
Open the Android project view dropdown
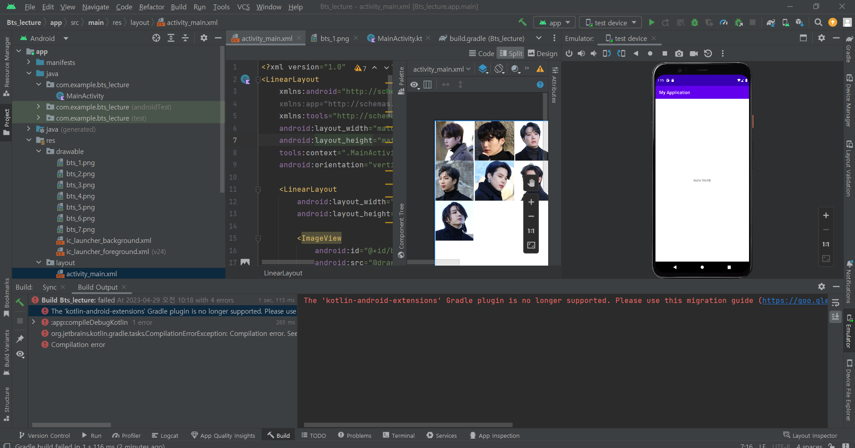click(x=45, y=38)
